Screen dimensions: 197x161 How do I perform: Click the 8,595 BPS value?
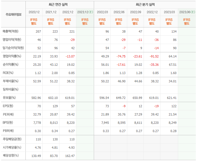(x=122, y=123)
